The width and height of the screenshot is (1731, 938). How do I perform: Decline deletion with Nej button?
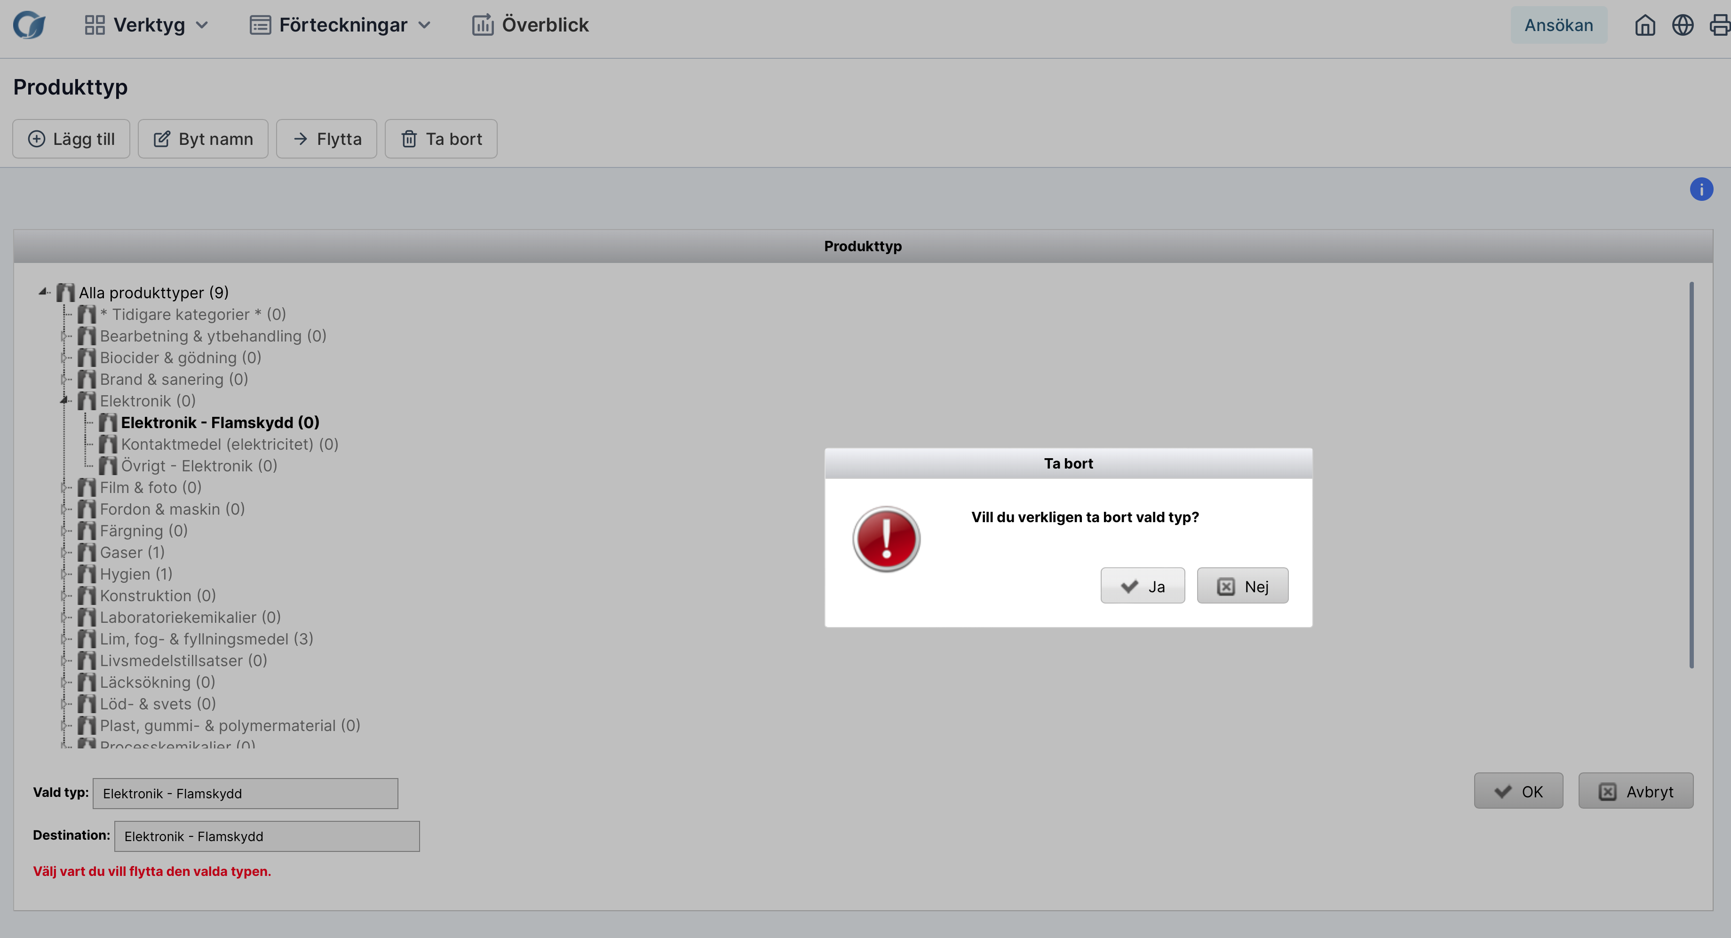1242,586
